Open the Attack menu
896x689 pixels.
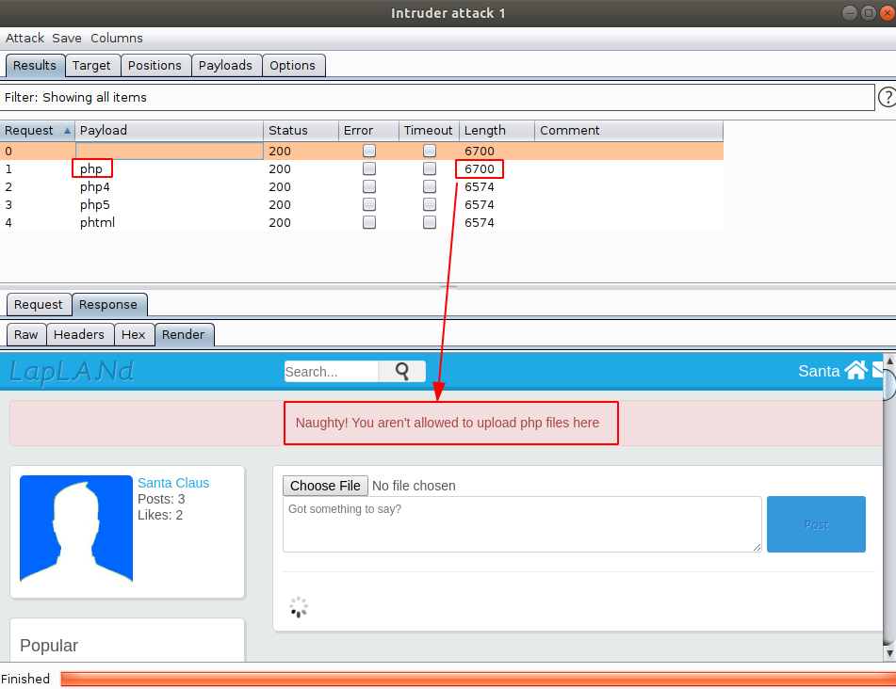(x=24, y=38)
